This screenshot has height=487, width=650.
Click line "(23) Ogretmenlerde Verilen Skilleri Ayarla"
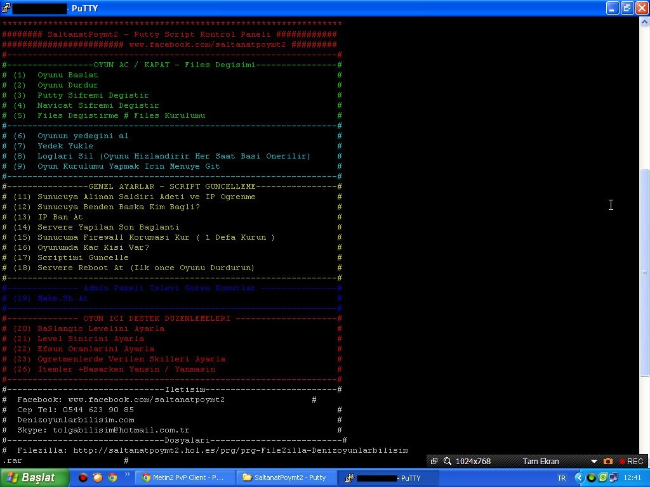tap(119, 359)
